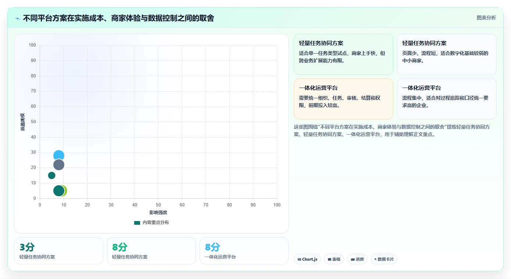
Task: Click the summary paragraph starting 这张图围绕
Action: coord(392,131)
